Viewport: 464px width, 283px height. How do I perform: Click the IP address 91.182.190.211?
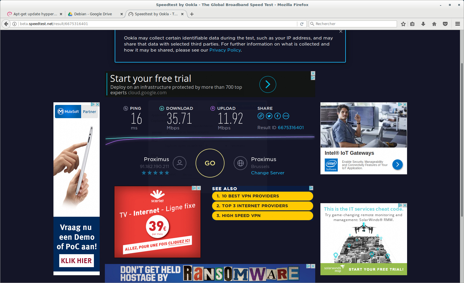coord(155,167)
